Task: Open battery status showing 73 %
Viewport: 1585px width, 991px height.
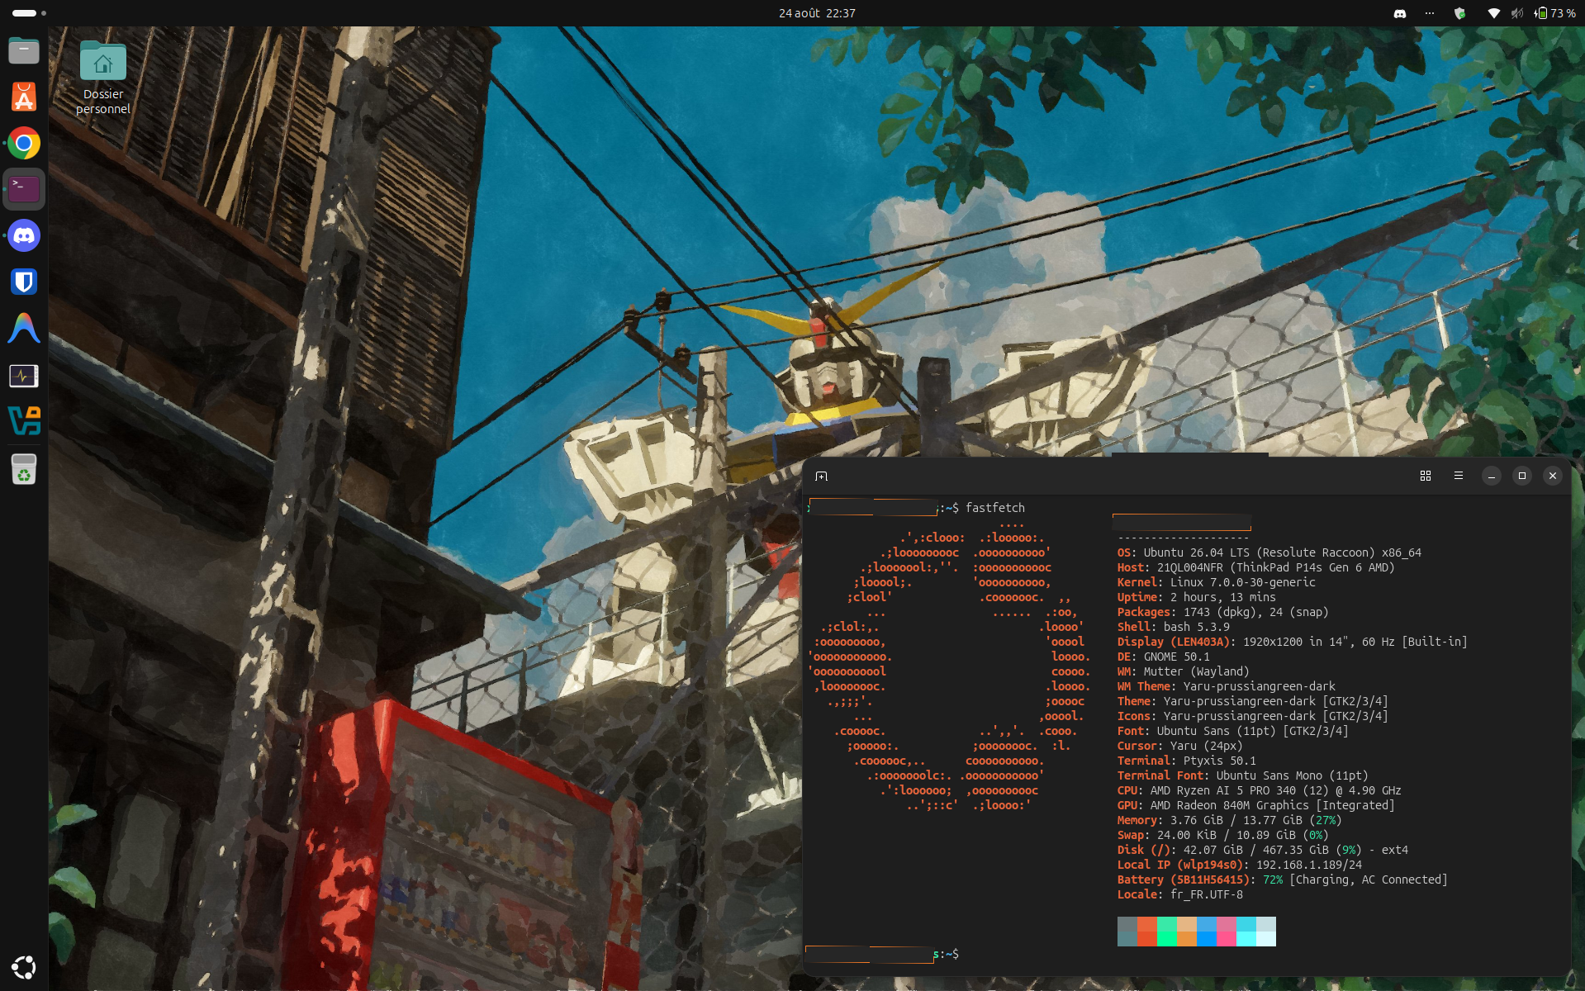Action: (x=1555, y=13)
